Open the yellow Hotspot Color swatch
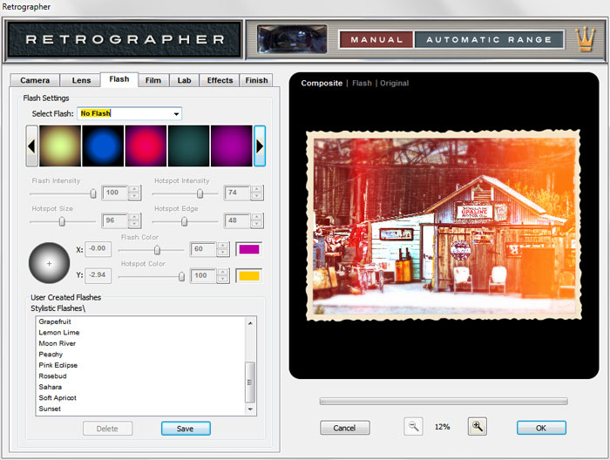This screenshot has width=610, height=460. click(249, 275)
